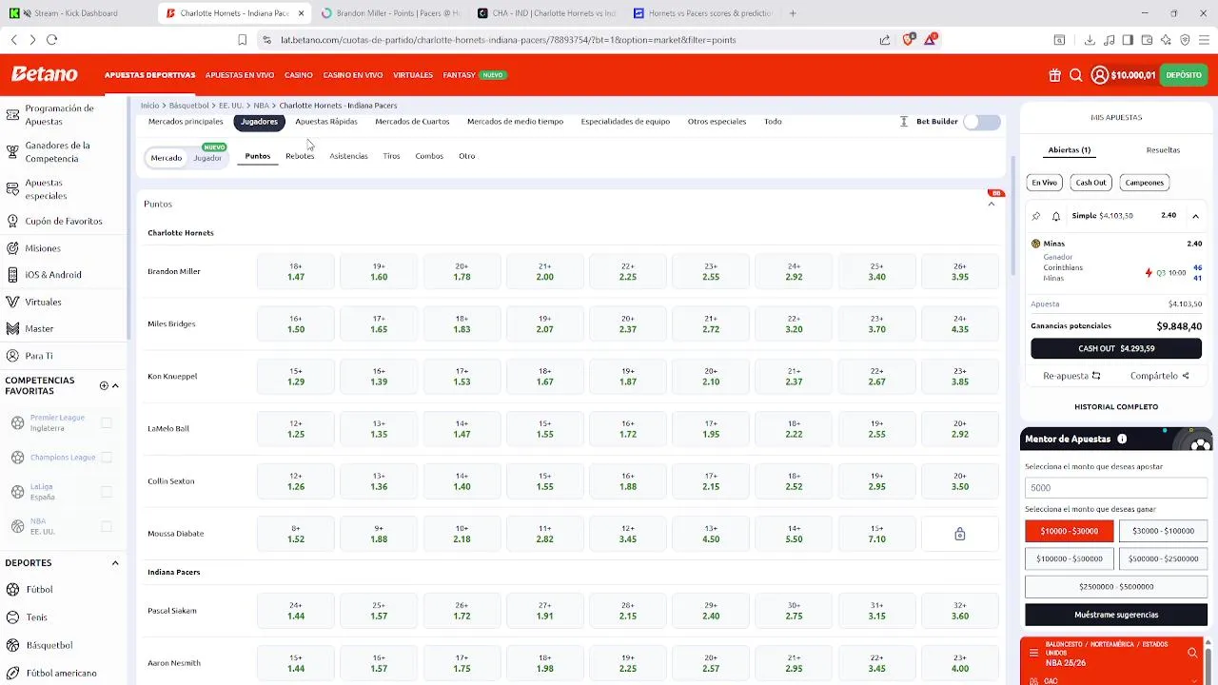Go to Casino en Vivo menu
Image resolution: width=1218 pixels, height=685 pixels.
(x=352, y=75)
